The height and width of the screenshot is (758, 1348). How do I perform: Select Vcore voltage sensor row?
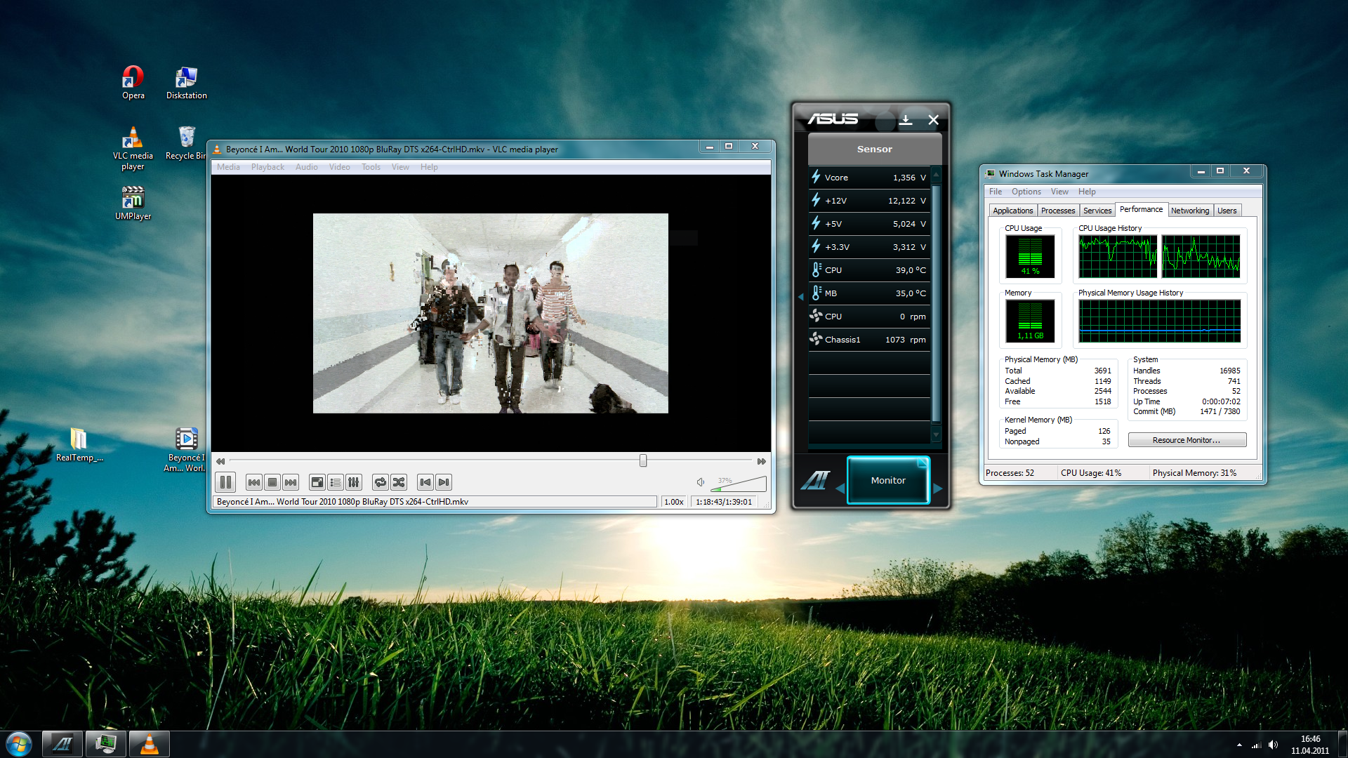[869, 178]
